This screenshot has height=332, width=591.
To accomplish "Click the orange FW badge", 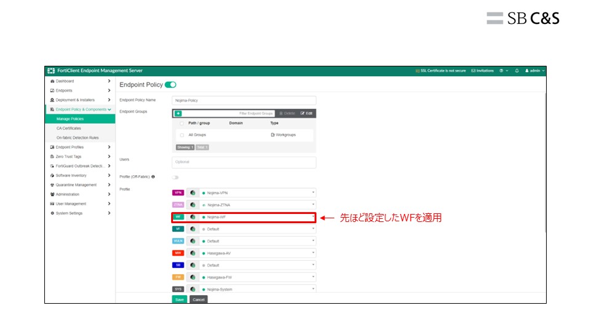I will [x=178, y=277].
